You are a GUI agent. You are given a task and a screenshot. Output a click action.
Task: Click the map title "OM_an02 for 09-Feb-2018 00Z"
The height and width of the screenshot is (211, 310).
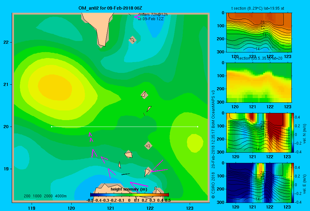110,8
